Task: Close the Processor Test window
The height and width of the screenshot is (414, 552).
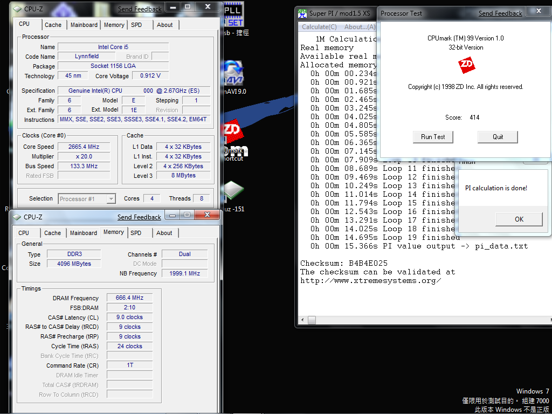Action: (x=539, y=11)
